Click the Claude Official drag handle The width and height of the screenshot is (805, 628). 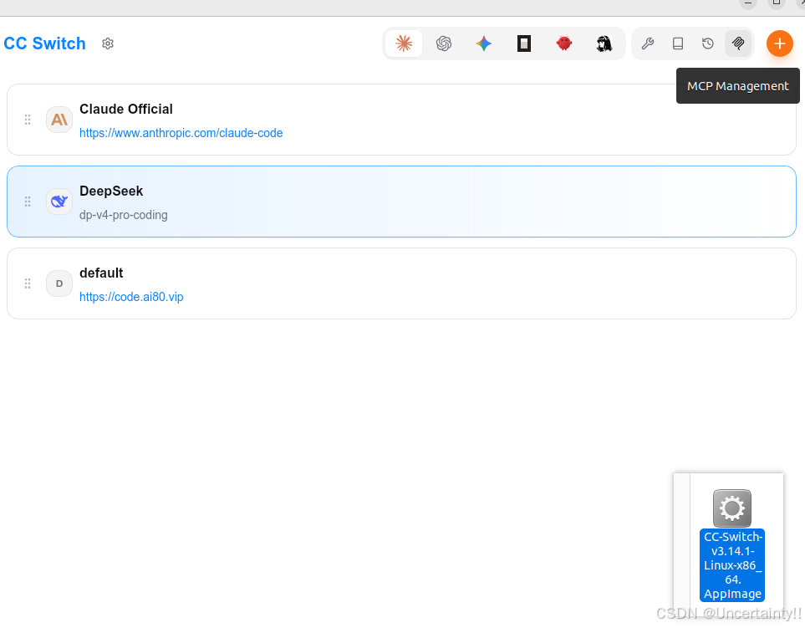(x=28, y=120)
